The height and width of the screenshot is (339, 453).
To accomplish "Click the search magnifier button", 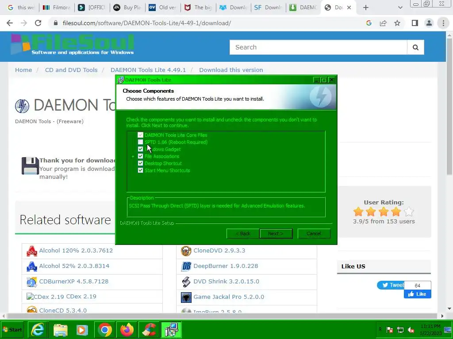I will tap(415, 47).
